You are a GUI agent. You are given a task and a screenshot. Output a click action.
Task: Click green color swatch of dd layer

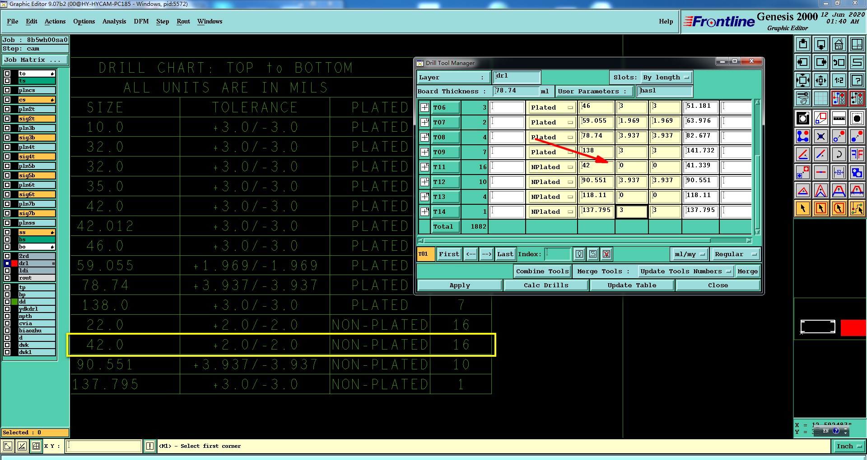click(x=14, y=302)
